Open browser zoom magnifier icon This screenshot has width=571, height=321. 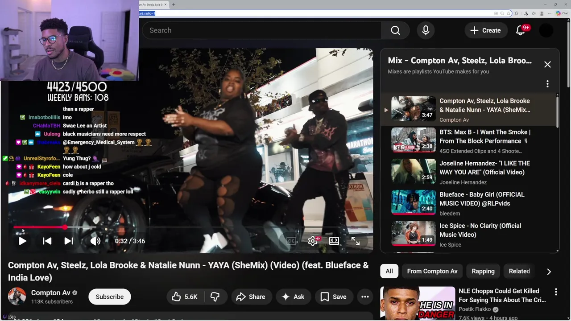point(502,13)
